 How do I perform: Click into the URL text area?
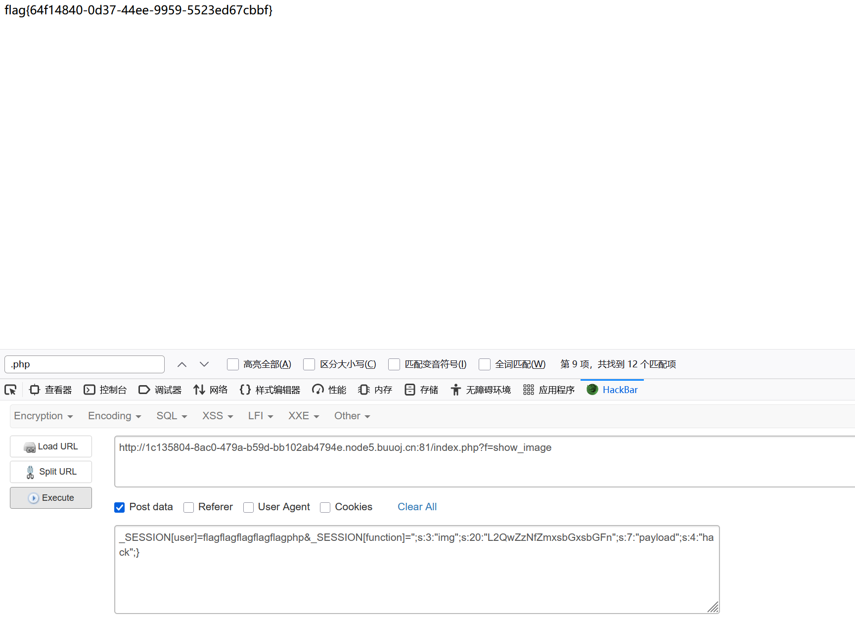click(x=485, y=461)
